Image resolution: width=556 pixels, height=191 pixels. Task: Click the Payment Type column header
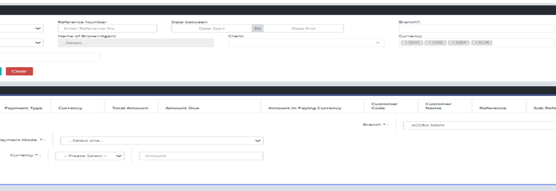23,108
